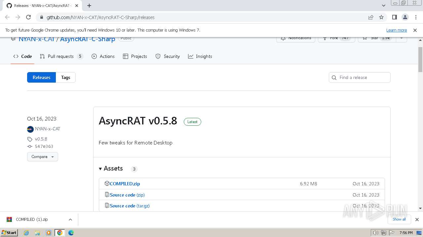Focus the Find a release search field
The image size is (423, 237).
pos(360,77)
